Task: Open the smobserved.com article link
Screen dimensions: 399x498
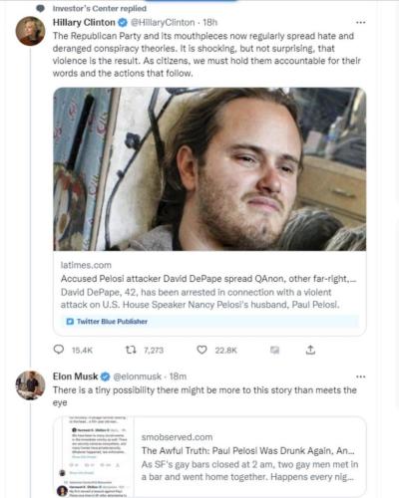Action: 248,450
